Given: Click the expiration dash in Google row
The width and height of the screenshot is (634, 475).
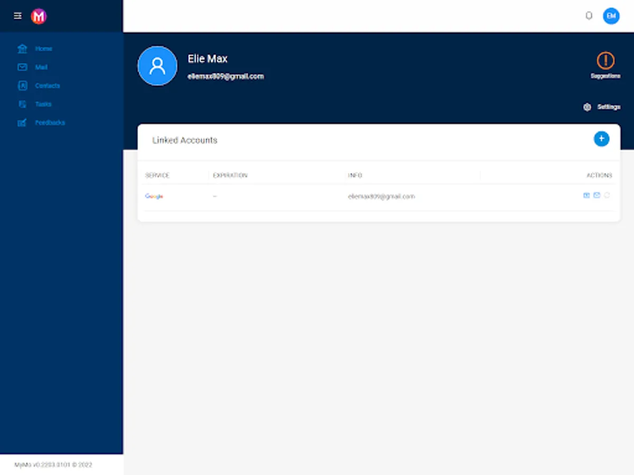Looking at the screenshot, I should (215, 196).
